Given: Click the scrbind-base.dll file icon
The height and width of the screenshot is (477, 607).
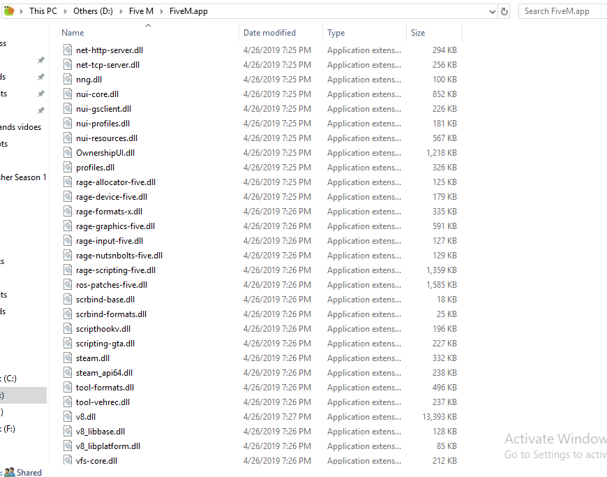Looking at the screenshot, I should [68, 299].
